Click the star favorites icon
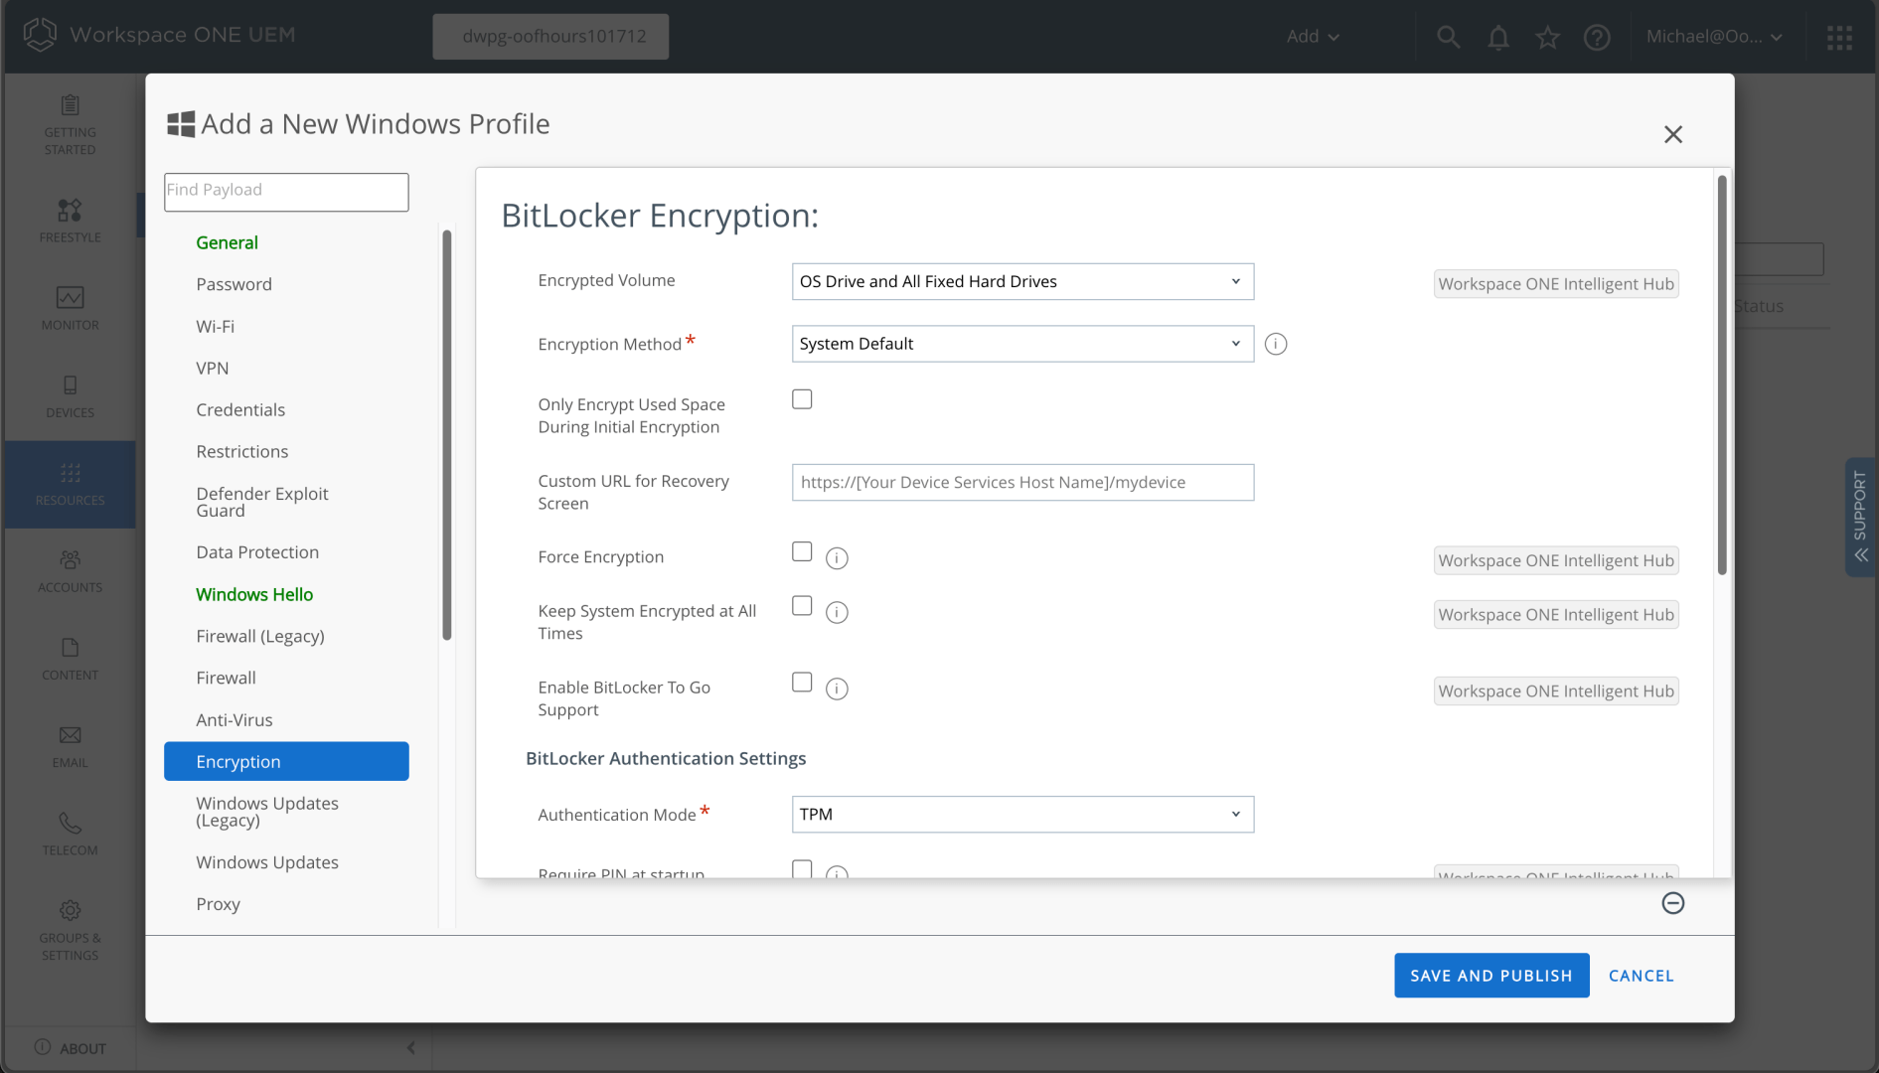The height and width of the screenshot is (1073, 1879). (x=1547, y=37)
